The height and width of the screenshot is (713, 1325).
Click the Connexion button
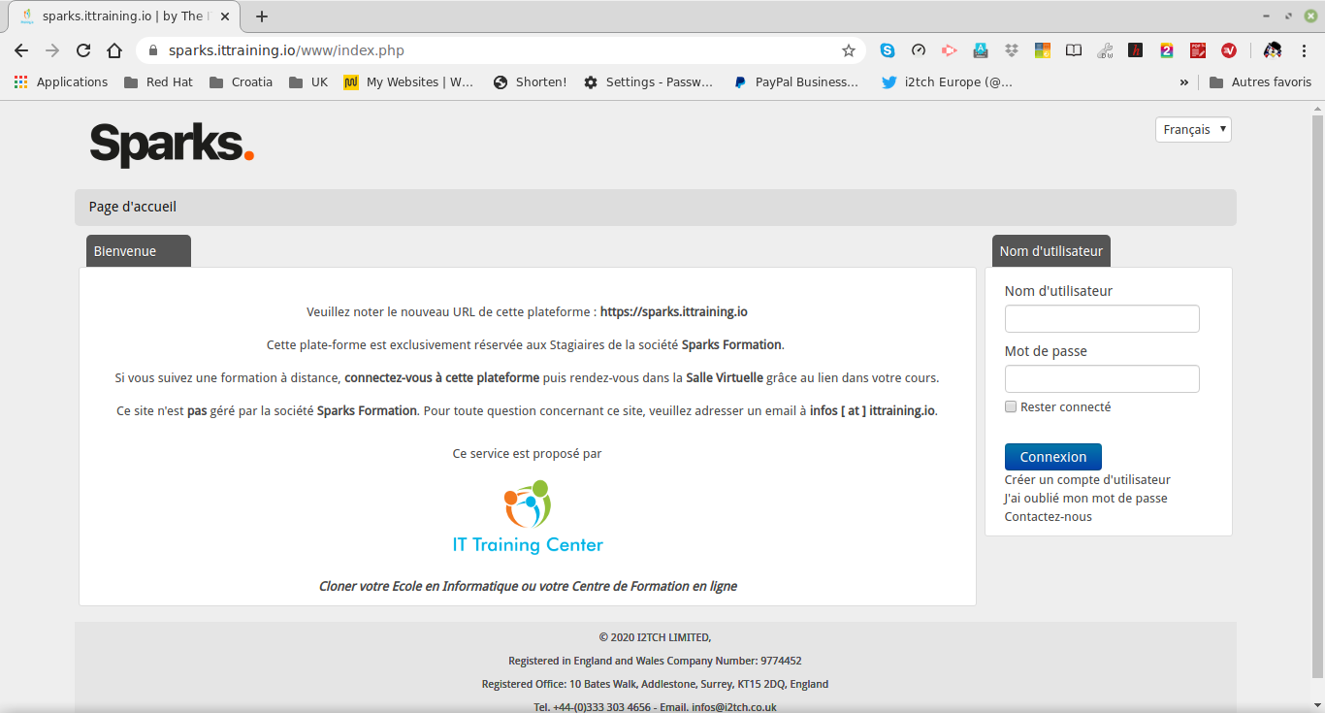pos(1053,457)
